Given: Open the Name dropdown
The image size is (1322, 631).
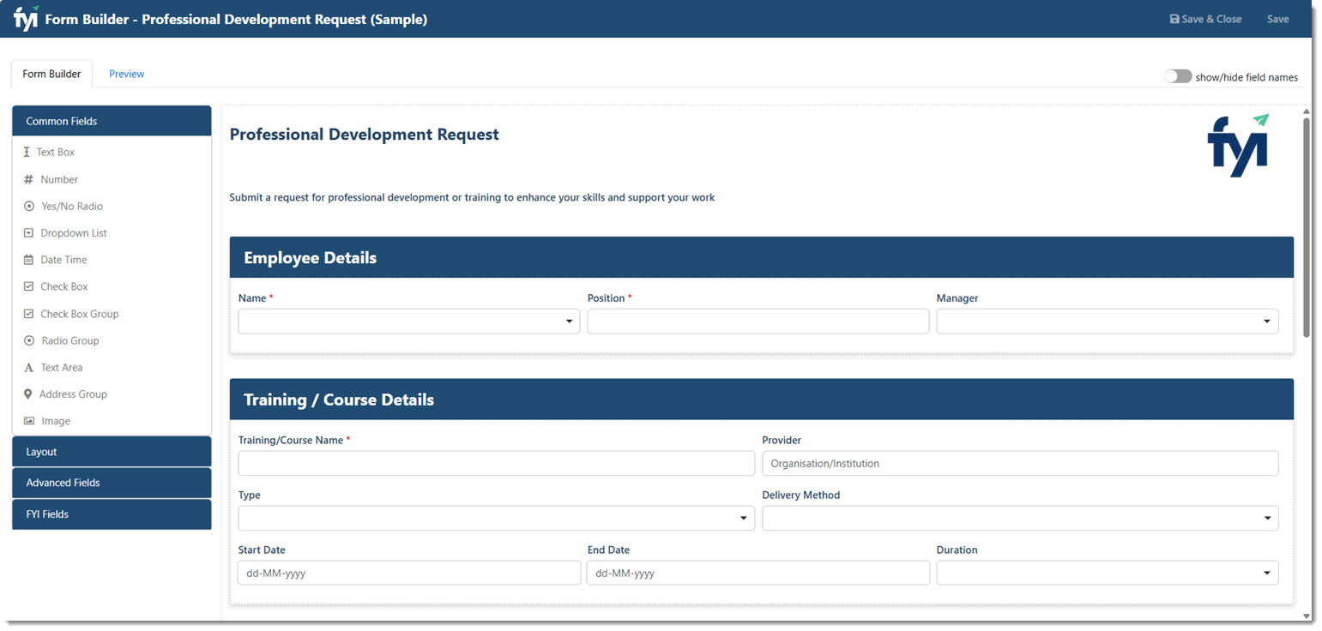Looking at the screenshot, I should click(x=409, y=322).
